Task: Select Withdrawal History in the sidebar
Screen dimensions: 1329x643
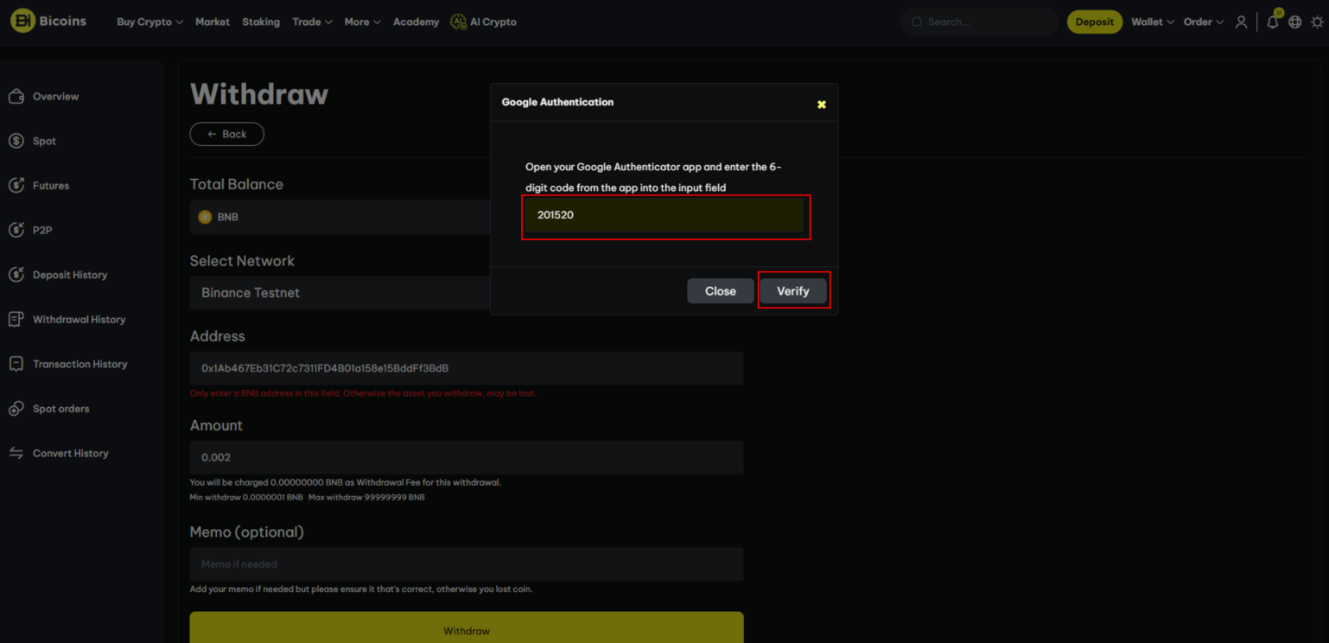Action: click(79, 320)
